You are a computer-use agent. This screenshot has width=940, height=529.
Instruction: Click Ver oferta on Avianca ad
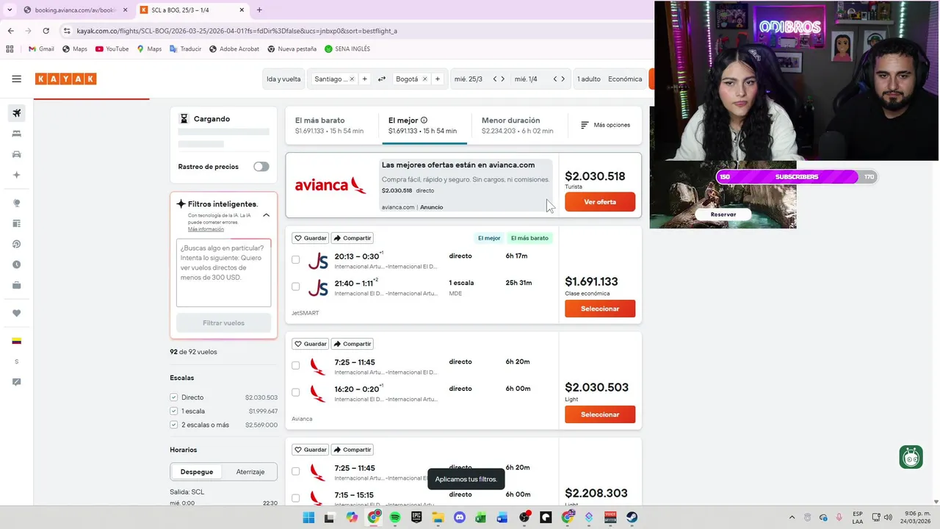pyautogui.click(x=600, y=202)
